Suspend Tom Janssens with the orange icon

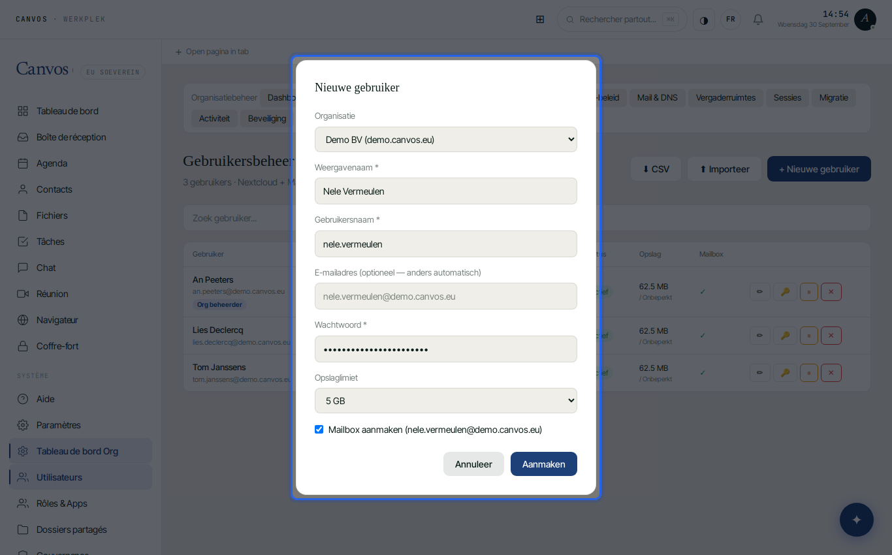[x=809, y=373]
